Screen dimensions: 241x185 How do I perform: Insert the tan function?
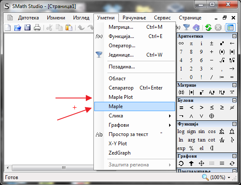tap(202, 140)
